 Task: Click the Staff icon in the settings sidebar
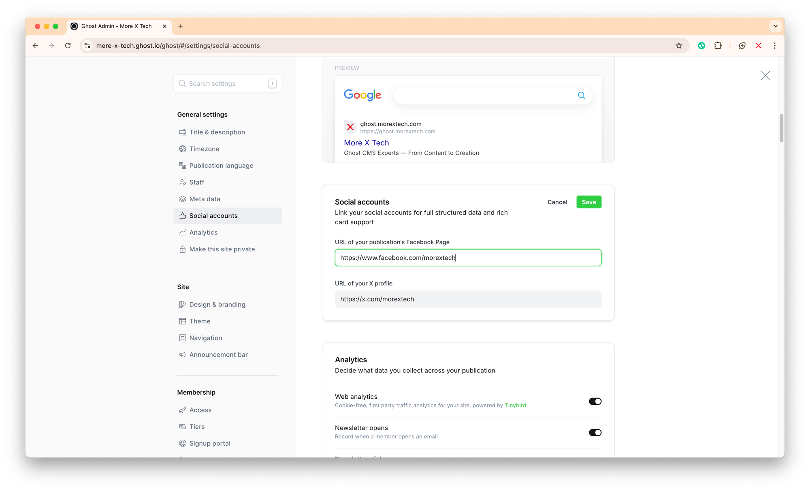183,183
